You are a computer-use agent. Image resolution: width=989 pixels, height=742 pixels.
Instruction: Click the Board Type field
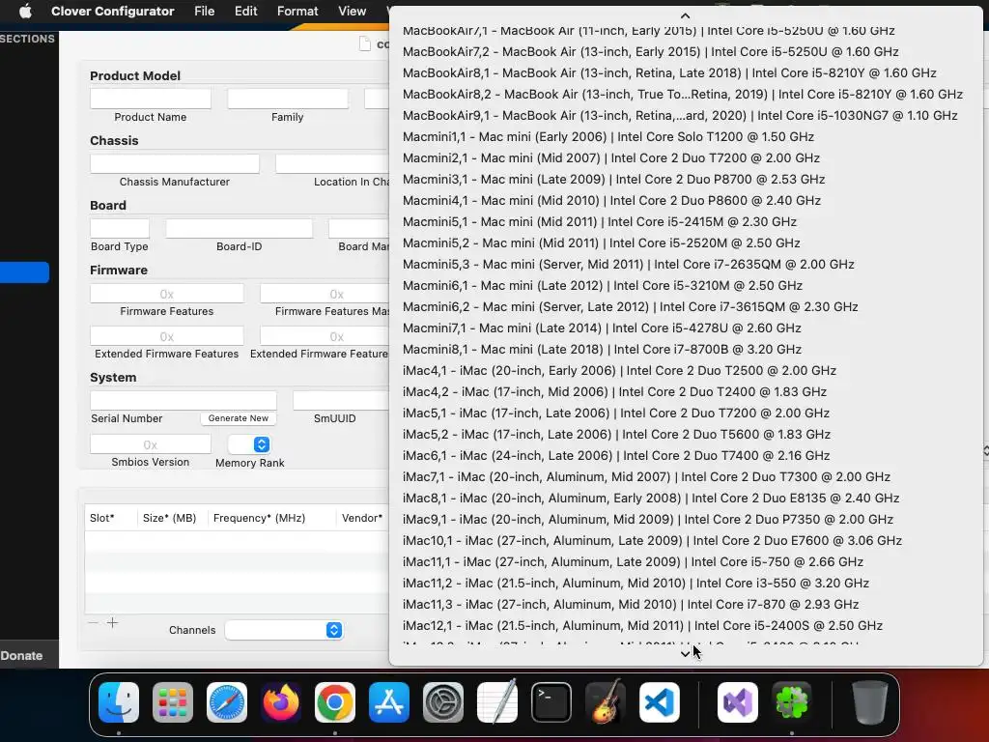[120, 228]
